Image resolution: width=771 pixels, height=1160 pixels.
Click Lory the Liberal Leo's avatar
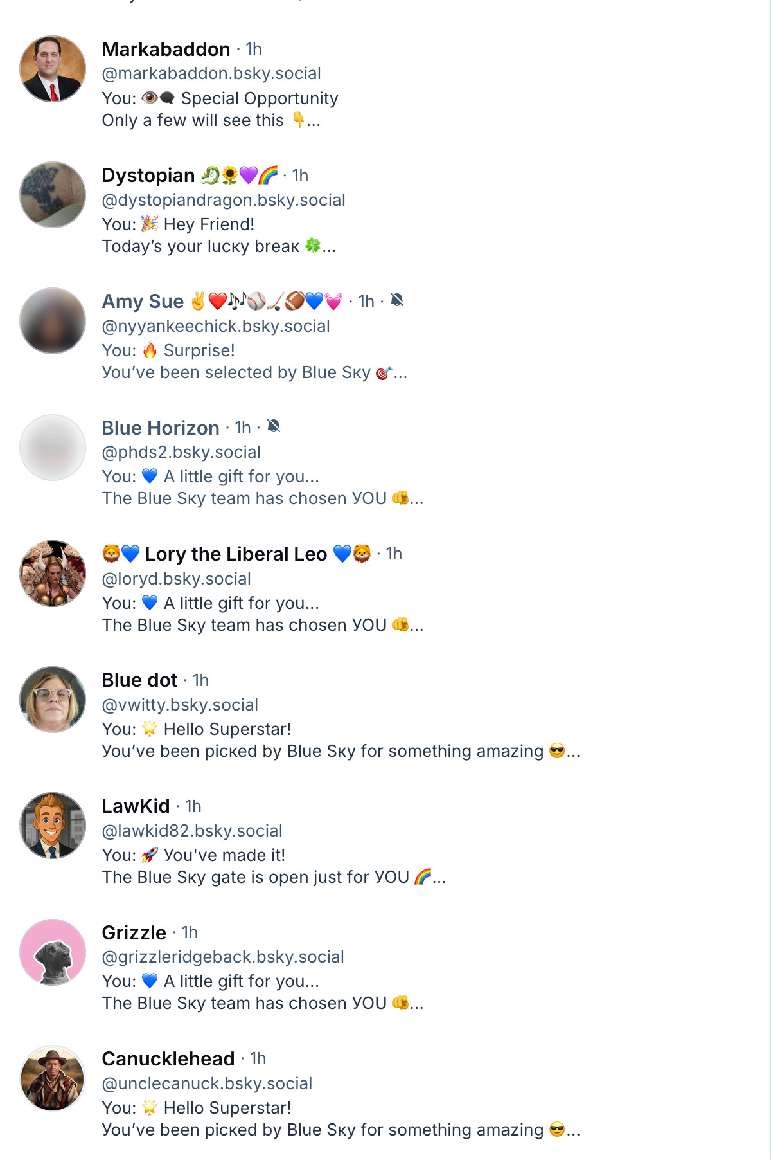(x=53, y=574)
